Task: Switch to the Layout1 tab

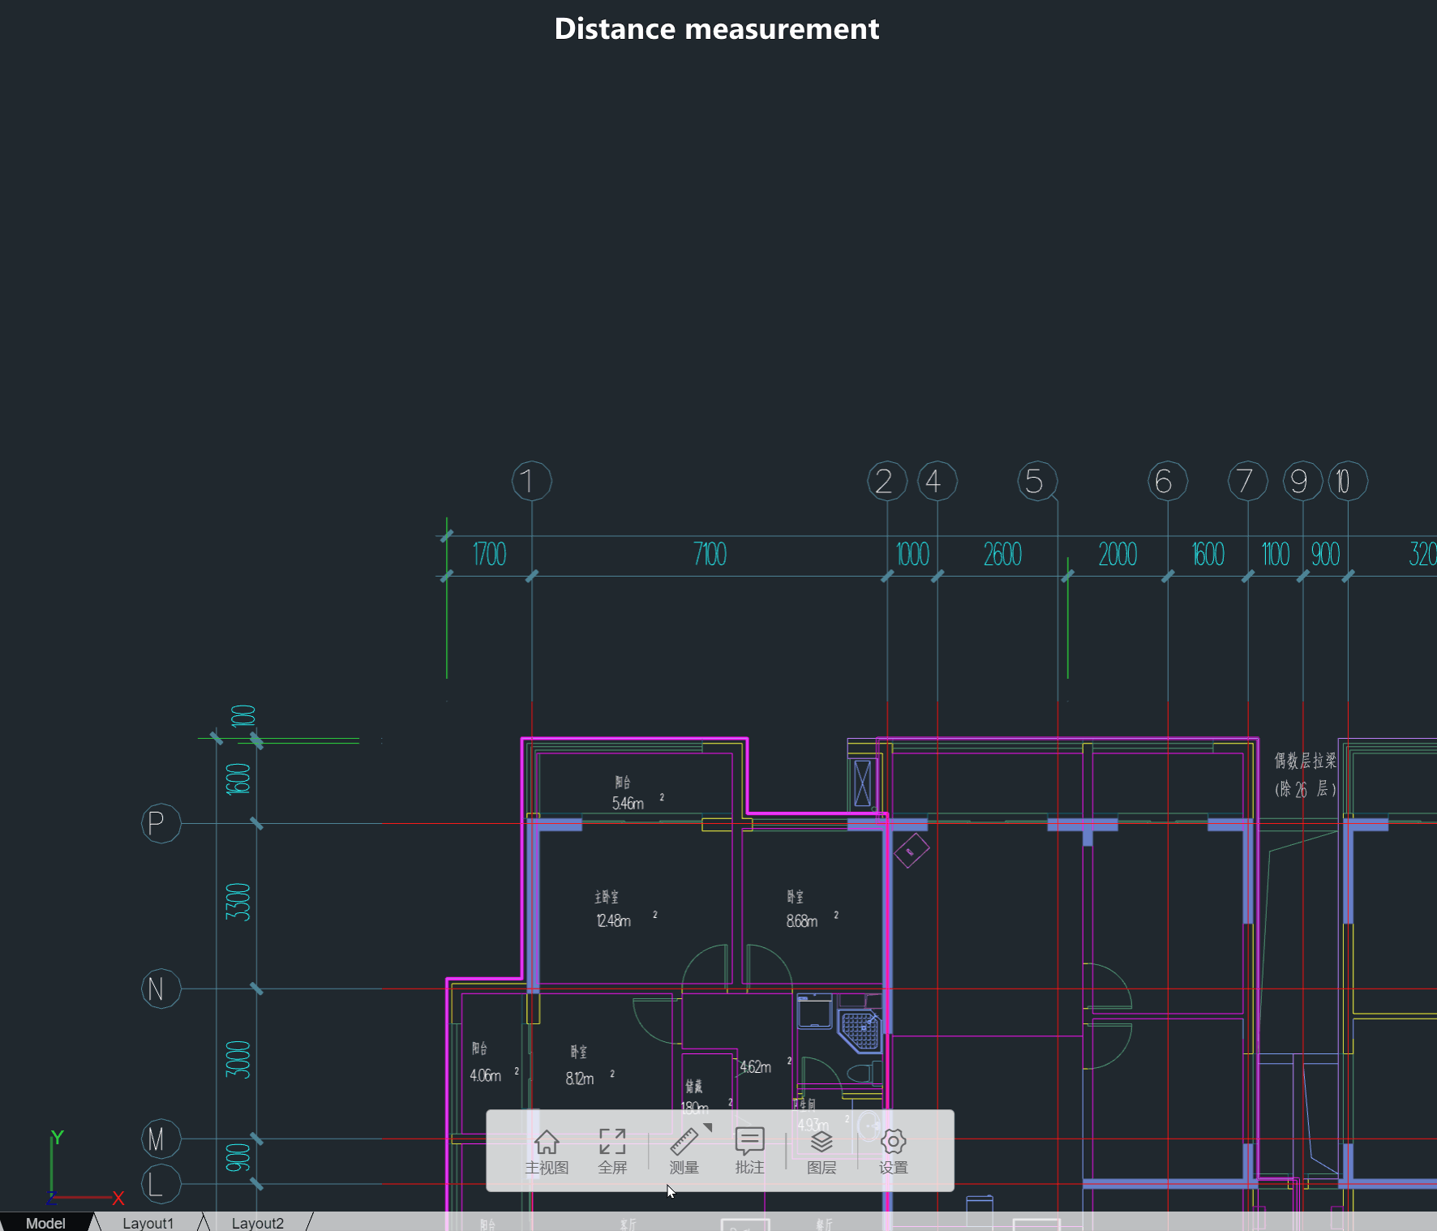Action: tap(148, 1223)
